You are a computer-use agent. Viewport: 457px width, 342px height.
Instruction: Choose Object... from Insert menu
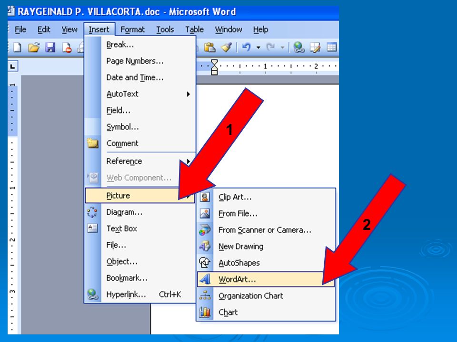coord(140,261)
